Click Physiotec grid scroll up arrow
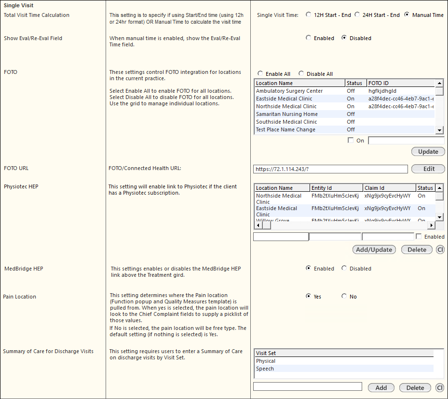The image size is (448, 399). pyautogui.click(x=439, y=188)
